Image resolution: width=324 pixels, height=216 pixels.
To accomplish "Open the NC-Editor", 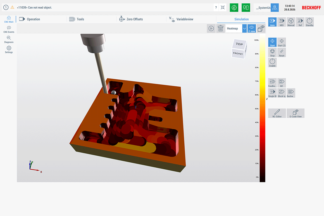I will pos(277,113).
